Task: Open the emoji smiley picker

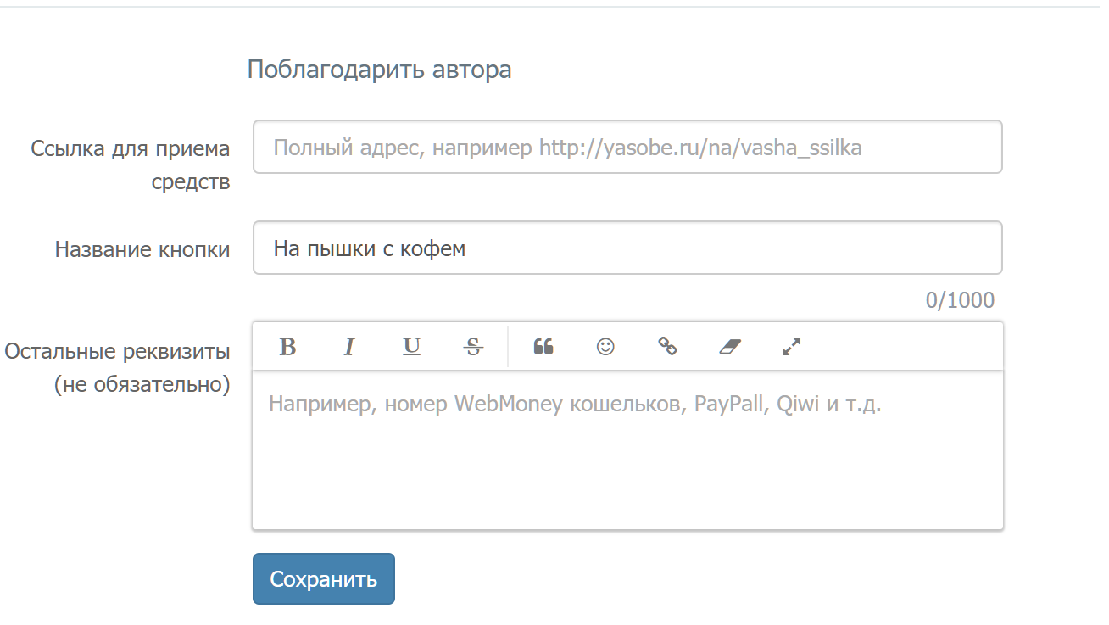Action: (x=605, y=347)
